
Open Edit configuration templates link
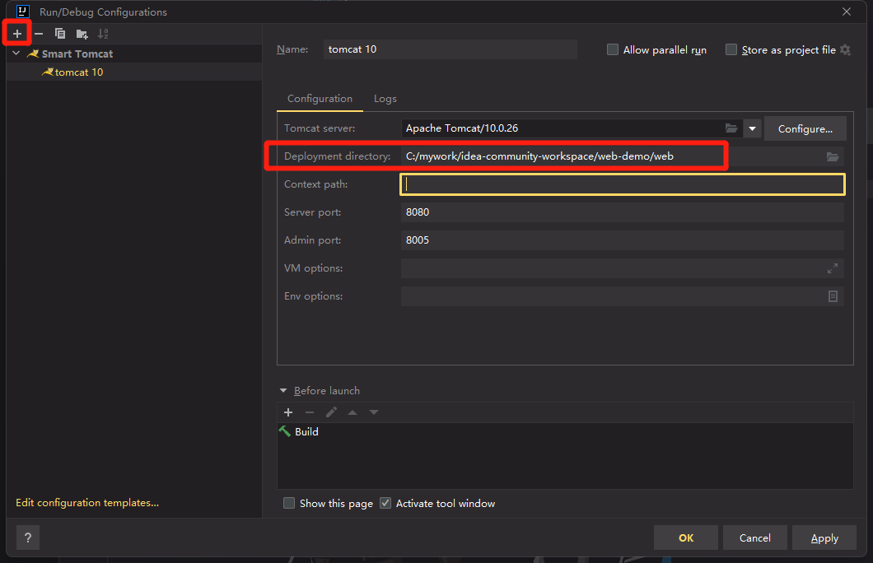pos(87,502)
